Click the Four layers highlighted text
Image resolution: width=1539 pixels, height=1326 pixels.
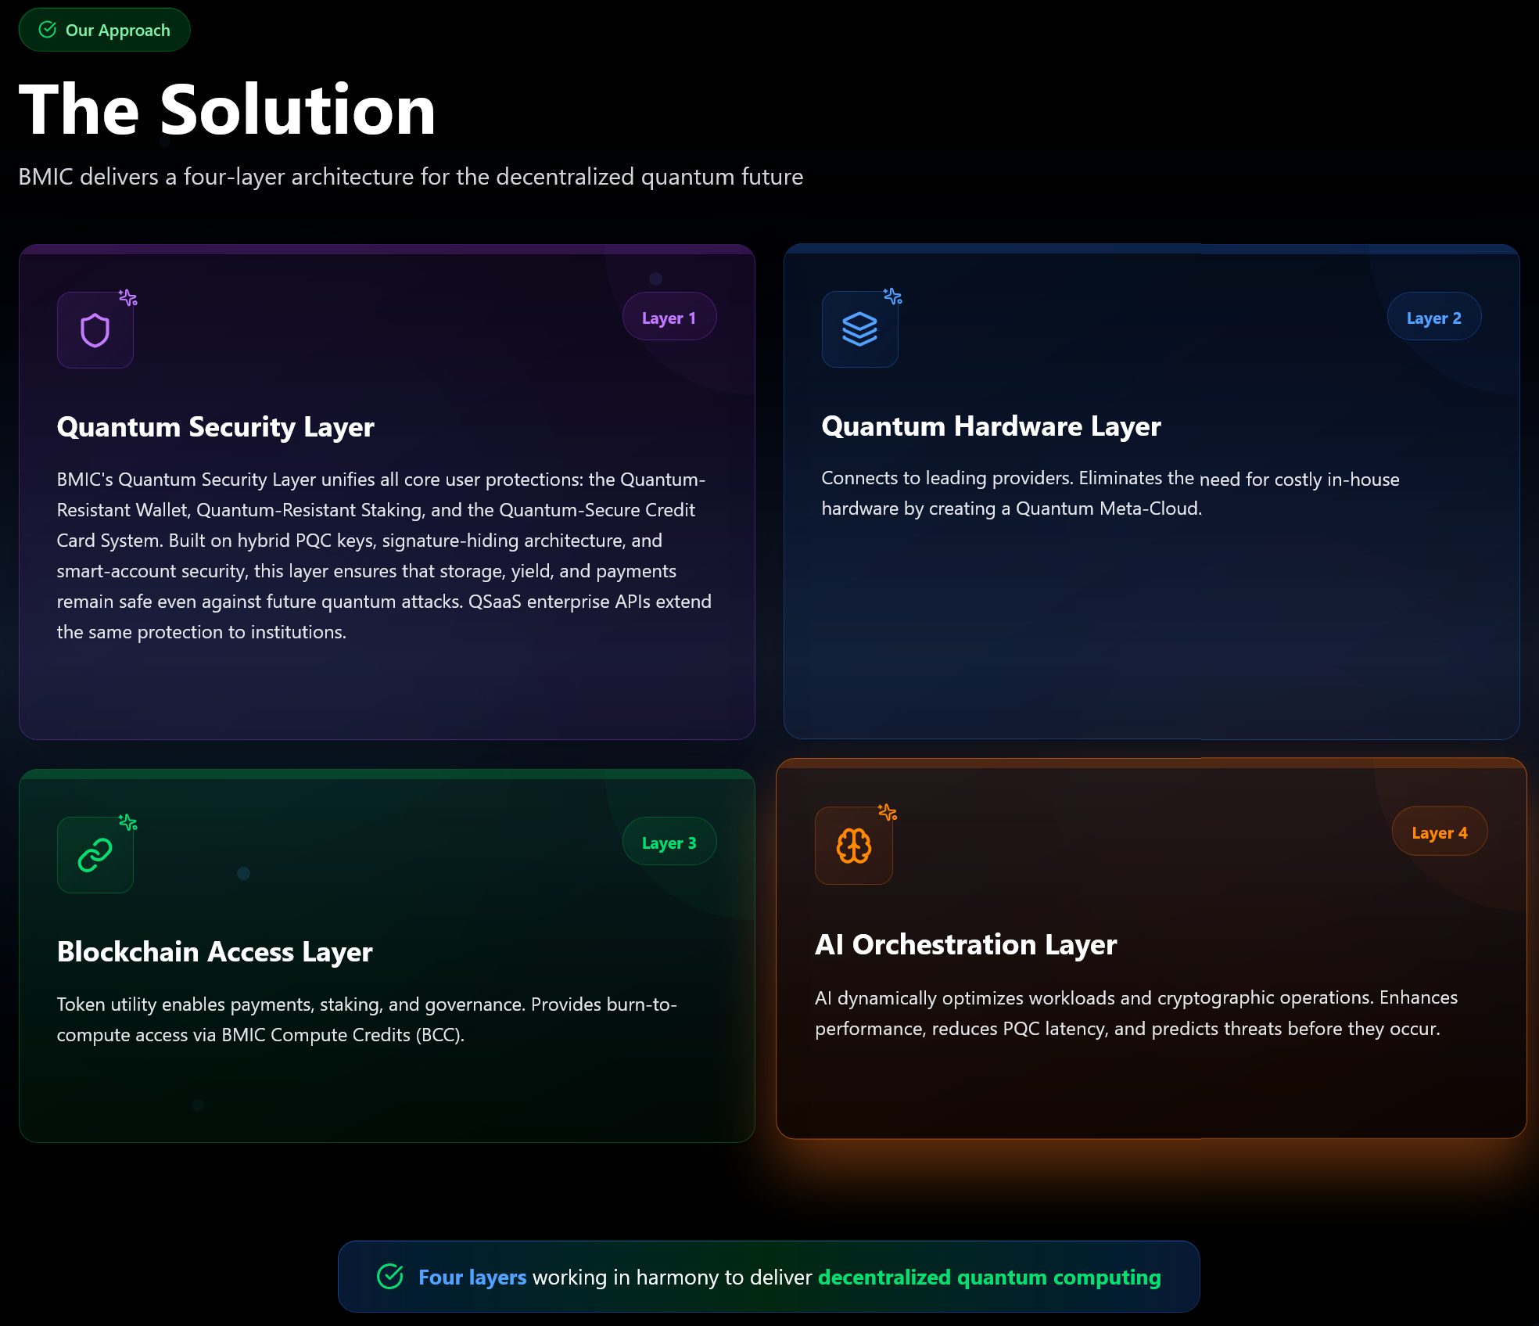click(472, 1277)
